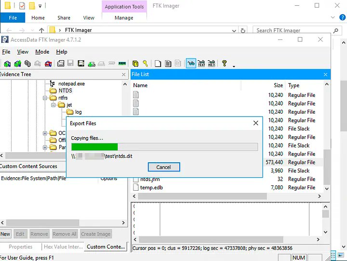The width and height of the screenshot is (347, 261).
Task: Click the Remove All Evidence Items icon
Action: [48, 64]
